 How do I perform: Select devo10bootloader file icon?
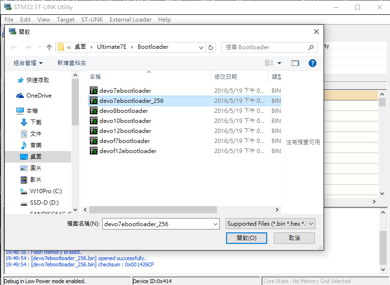click(x=94, y=121)
